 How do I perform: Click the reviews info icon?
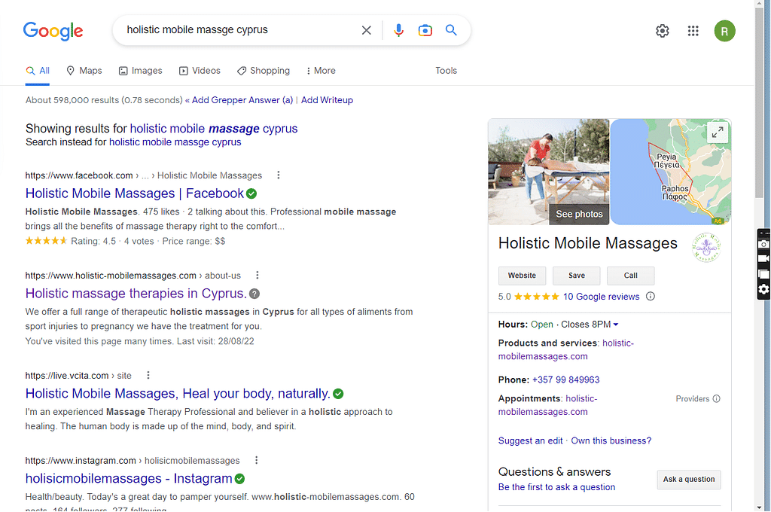coord(651,297)
